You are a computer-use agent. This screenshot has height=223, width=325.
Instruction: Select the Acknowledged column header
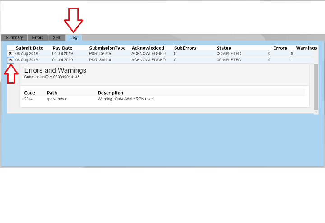pyautogui.click(x=148, y=48)
